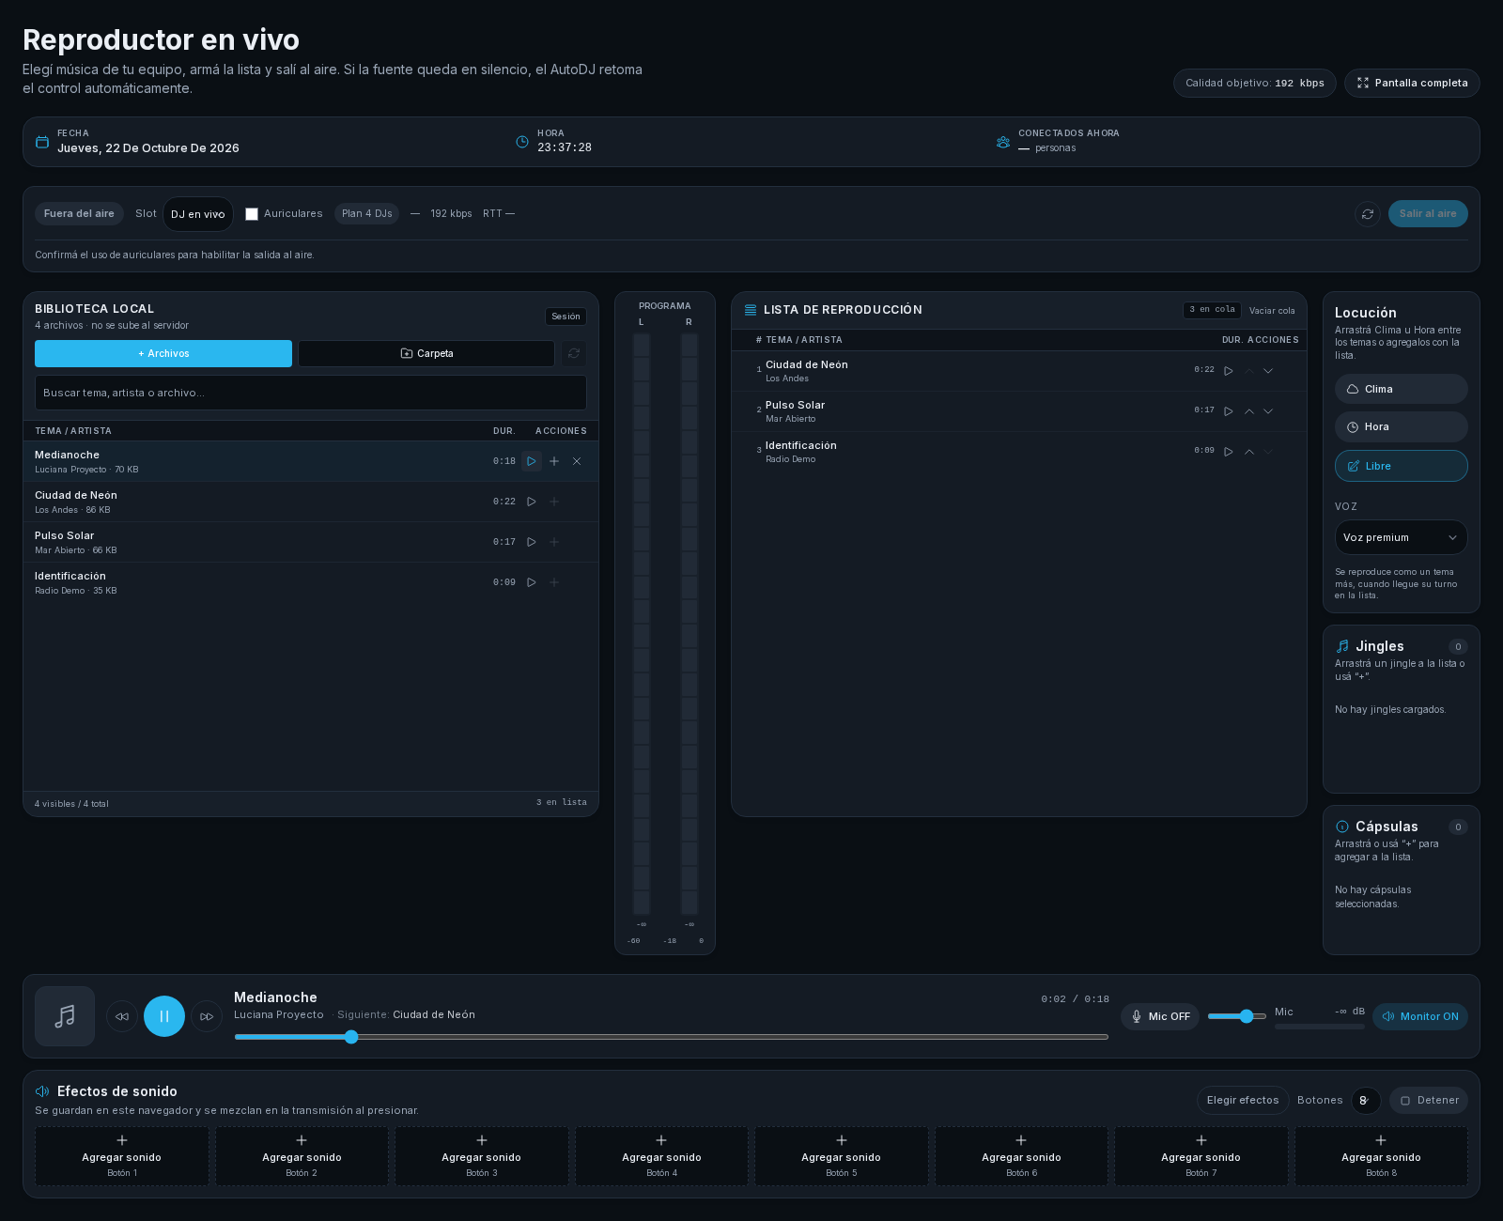Enter Pantalla completa mode
Viewport: 1503px width, 1221px height.
coord(1412,83)
